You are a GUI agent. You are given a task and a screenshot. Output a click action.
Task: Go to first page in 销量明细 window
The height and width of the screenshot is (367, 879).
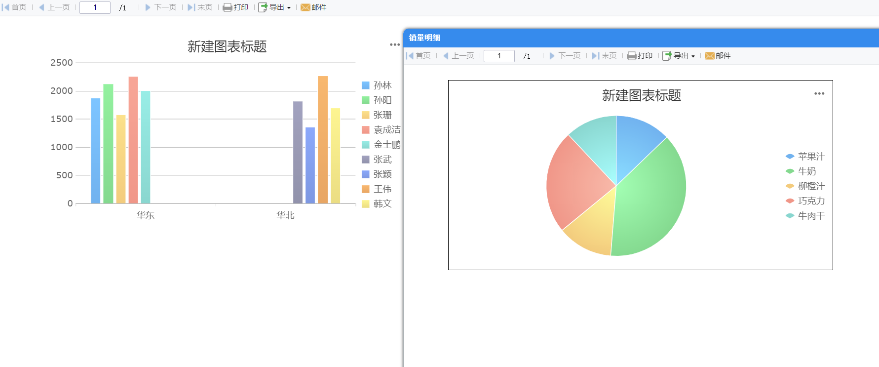point(419,56)
